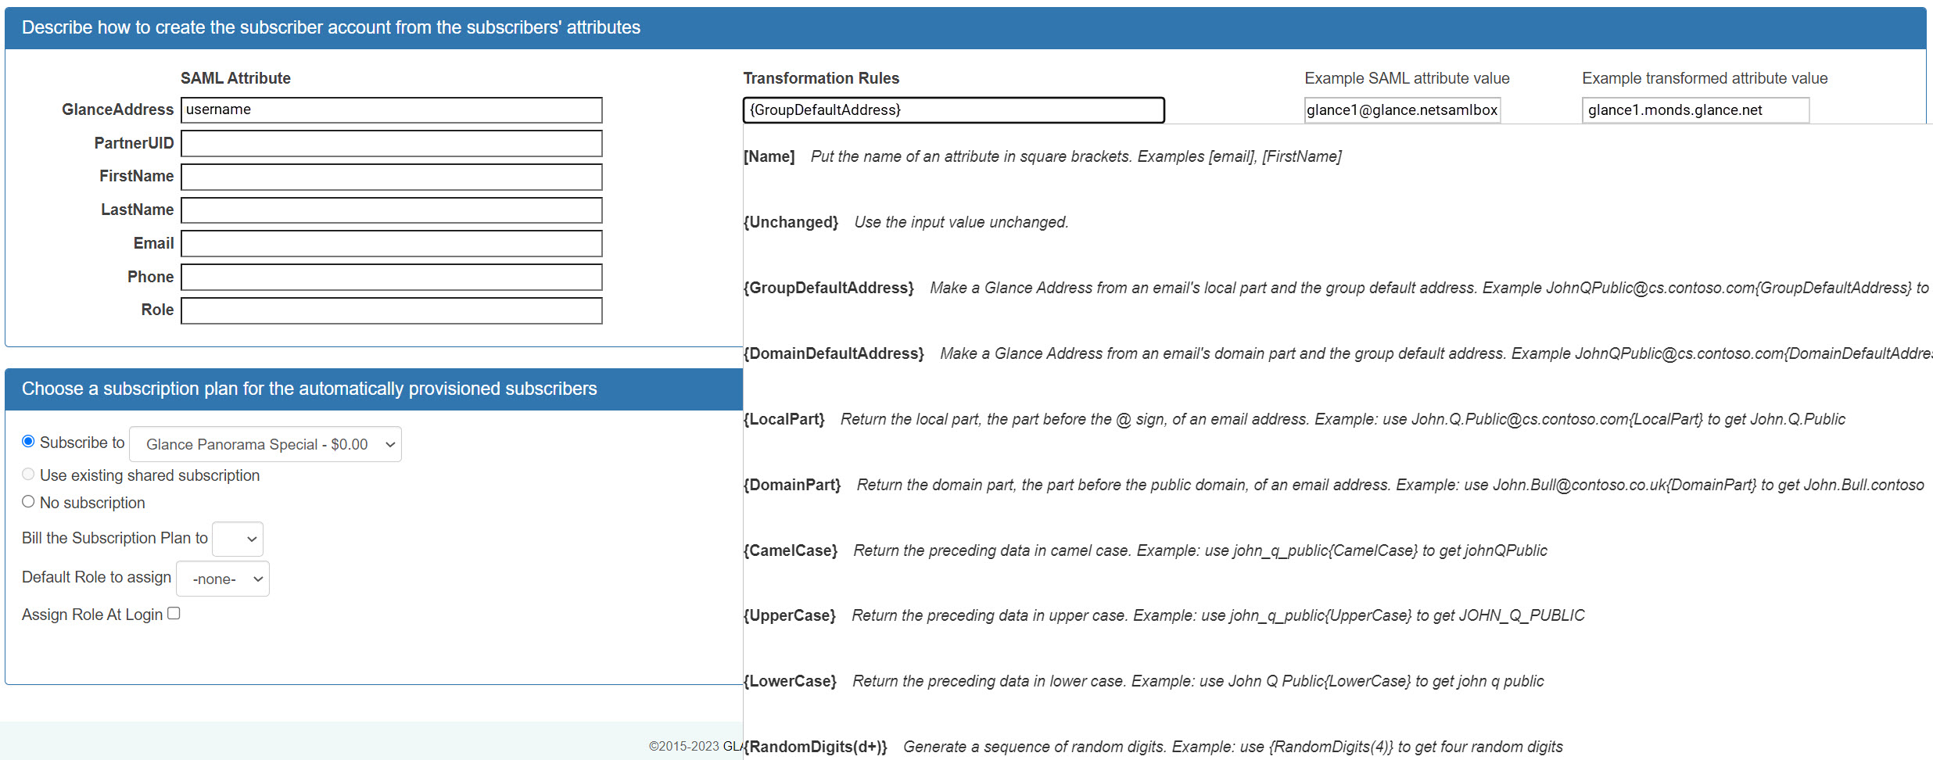1933x760 pixels.
Task: Click the PartnerUID input field
Action: [391, 144]
